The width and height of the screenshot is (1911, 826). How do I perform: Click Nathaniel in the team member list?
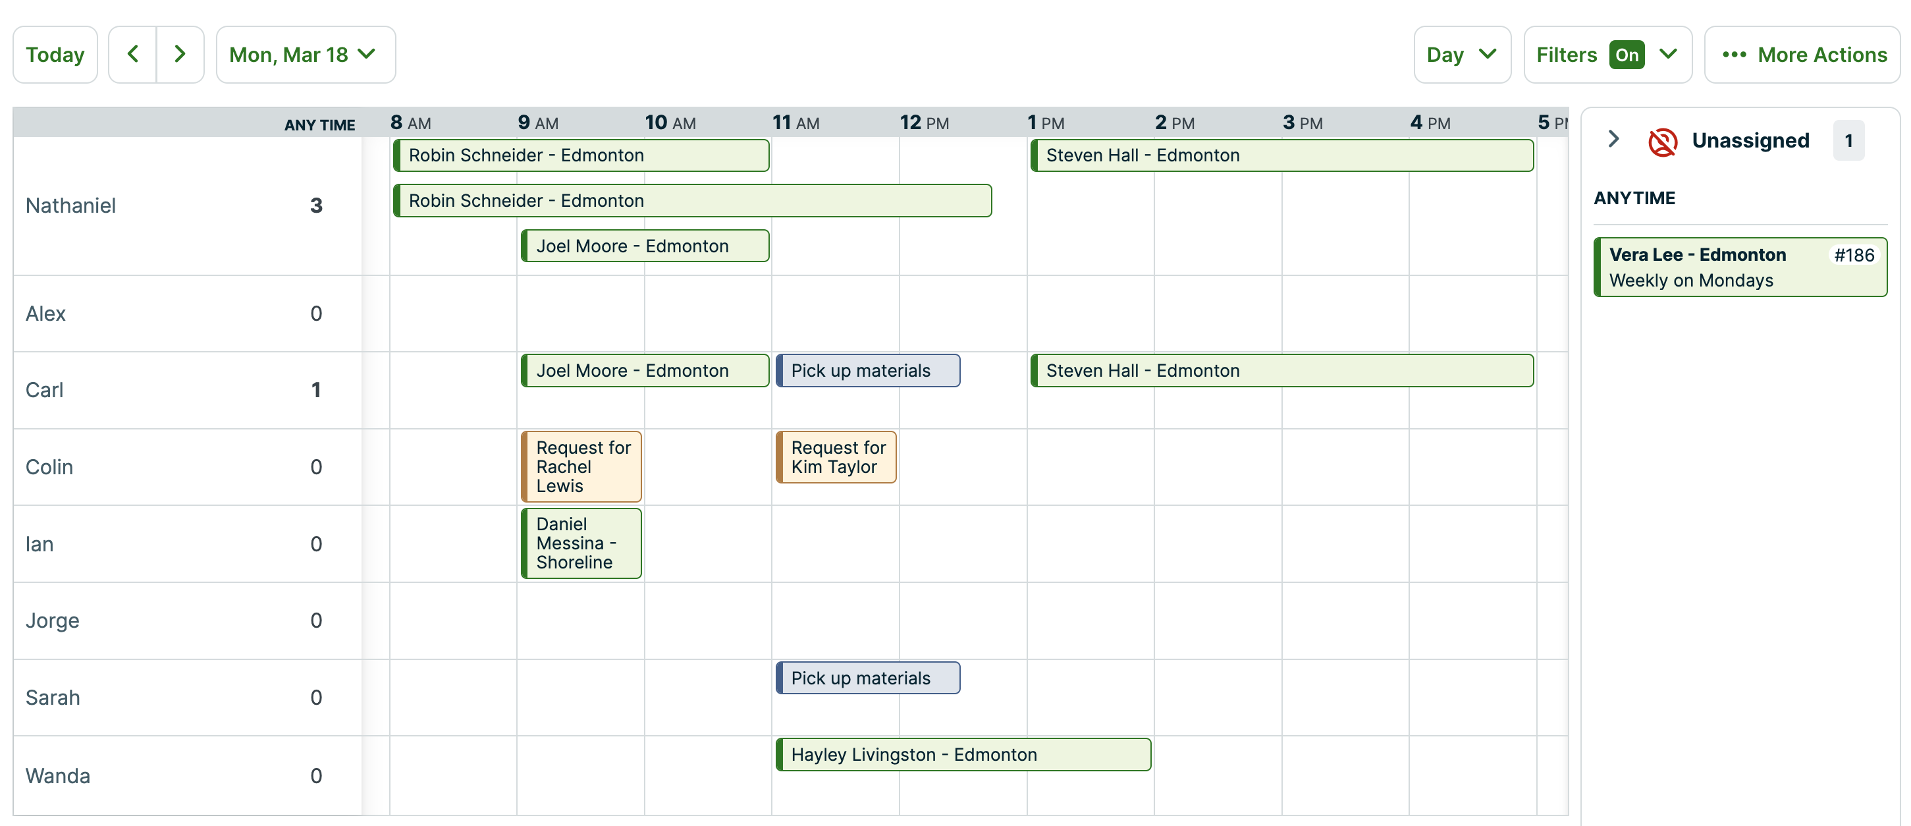tap(71, 206)
